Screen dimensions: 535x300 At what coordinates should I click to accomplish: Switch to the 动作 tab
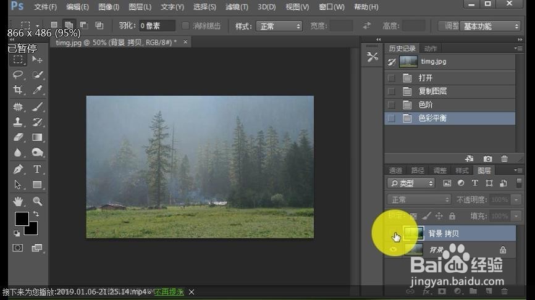click(x=430, y=48)
